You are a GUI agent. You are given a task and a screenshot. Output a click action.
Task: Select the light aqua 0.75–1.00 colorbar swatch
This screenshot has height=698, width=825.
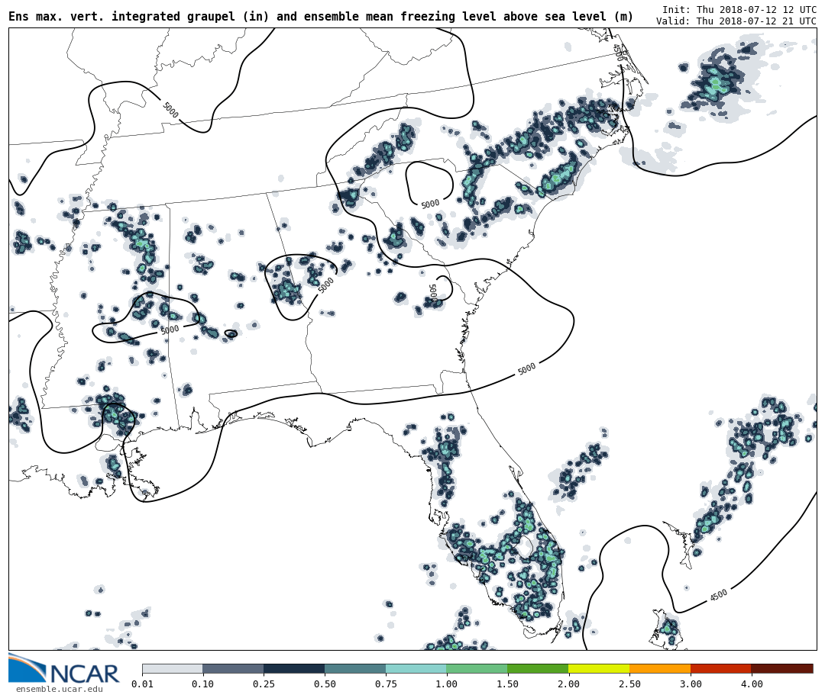click(x=416, y=669)
